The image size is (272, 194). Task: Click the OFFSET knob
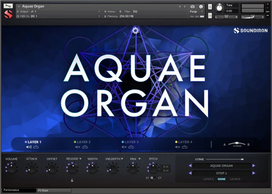[52, 169]
